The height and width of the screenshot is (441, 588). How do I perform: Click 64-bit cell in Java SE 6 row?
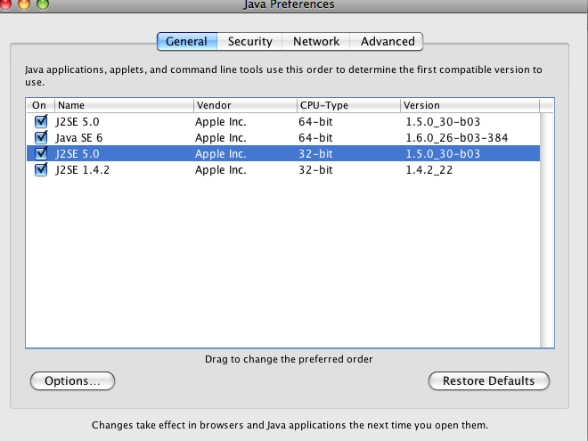coord(315,138)
